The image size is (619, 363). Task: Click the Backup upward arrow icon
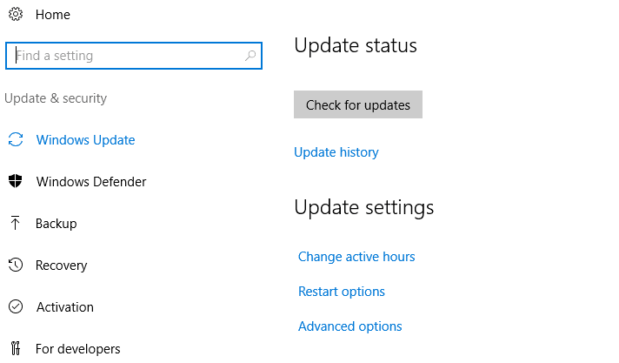pos(15,223)
